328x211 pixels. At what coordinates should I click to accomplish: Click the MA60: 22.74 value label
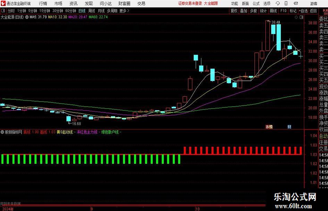(98, 17)
